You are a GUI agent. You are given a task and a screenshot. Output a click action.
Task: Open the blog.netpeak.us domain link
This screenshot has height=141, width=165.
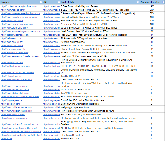click(11, 100)
